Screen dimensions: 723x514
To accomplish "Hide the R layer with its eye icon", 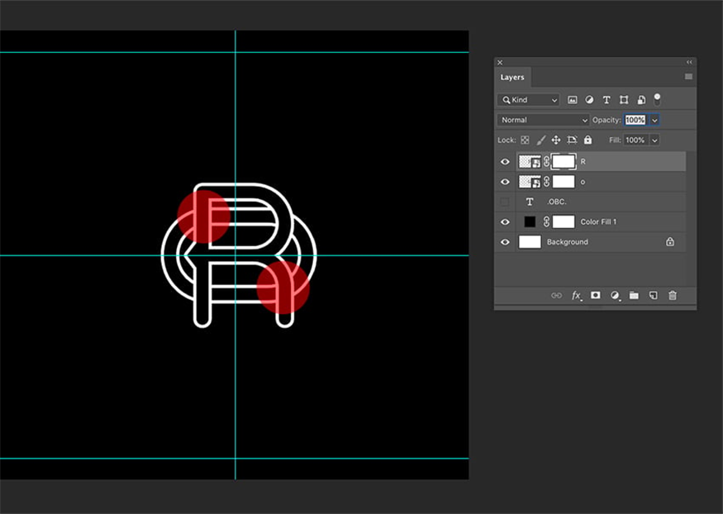I will (505, 162).
